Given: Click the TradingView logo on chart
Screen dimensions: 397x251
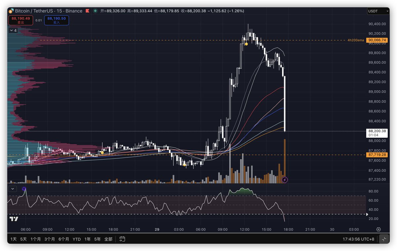Looking at the screenshot, I should [x=14, y=219].
